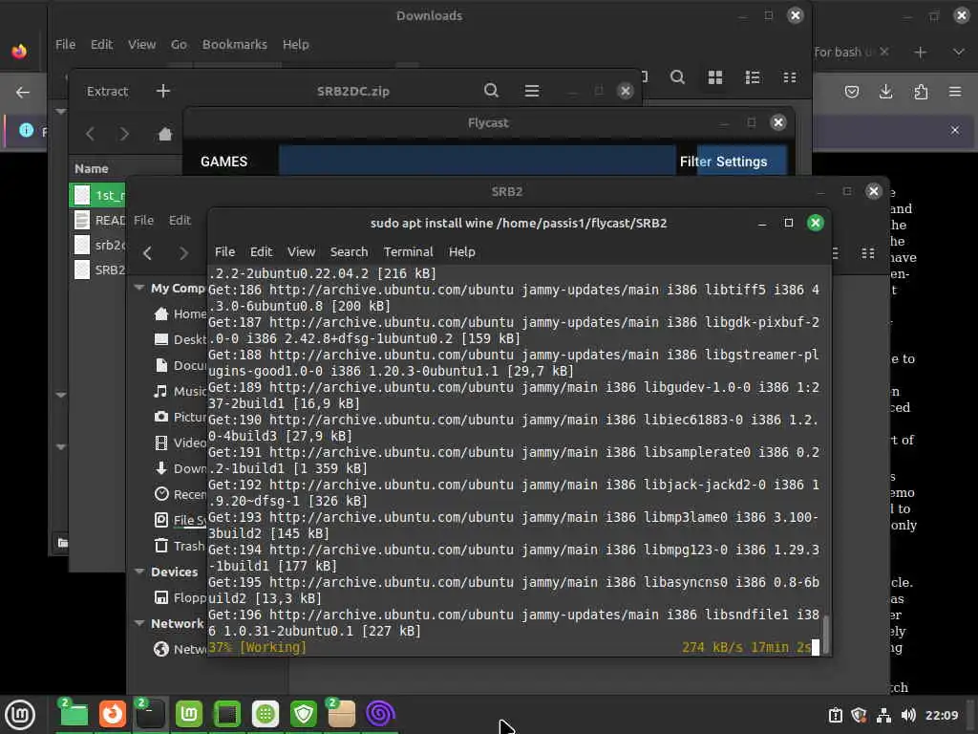Open Firefox list-all-tabs chevron
This screenshot has height=734, width=978.
(x=959, y=53)
